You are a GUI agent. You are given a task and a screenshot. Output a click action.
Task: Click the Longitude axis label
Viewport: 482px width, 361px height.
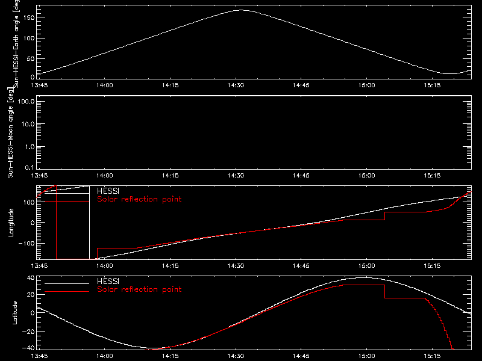tap(11, 223)
